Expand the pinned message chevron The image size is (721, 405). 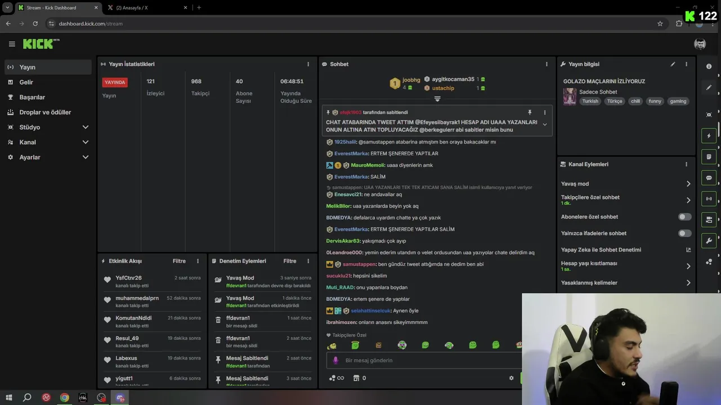(x=545, y=124)
